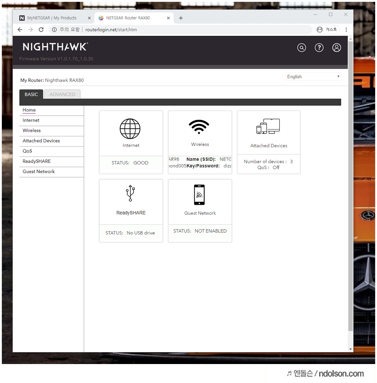
Task: Reload the router page
Action: click(x=41, y=30)
